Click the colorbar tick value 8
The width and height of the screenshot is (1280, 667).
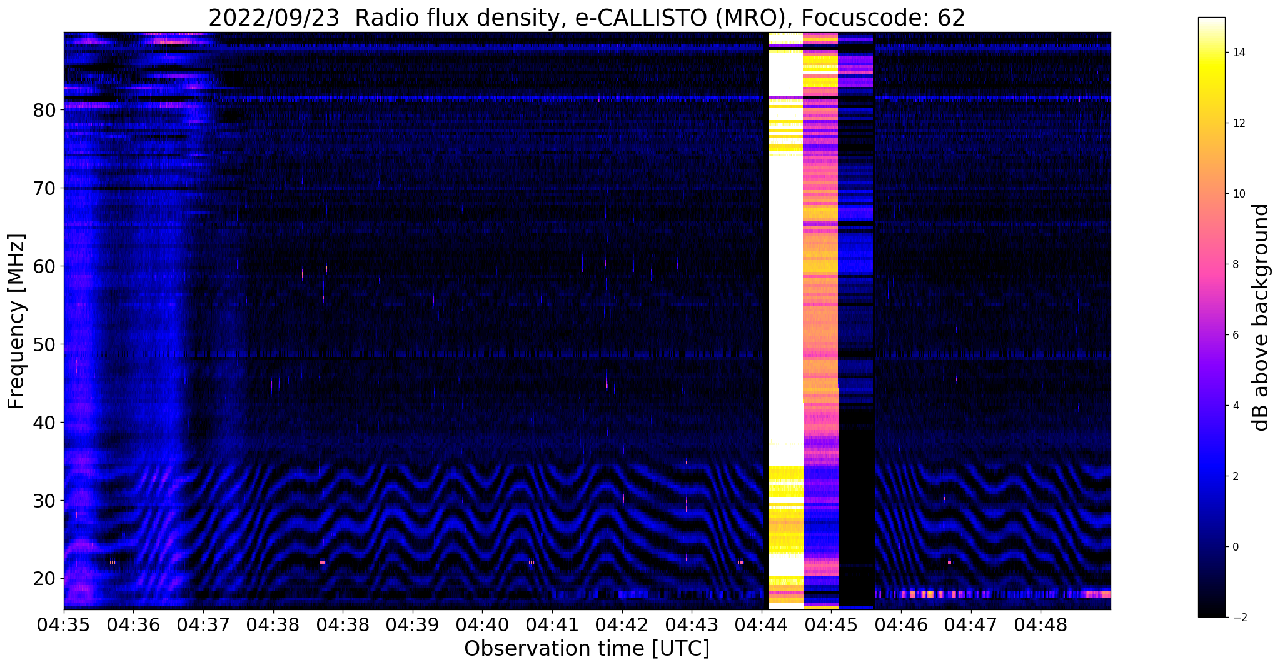click(x=1235, y=264)
